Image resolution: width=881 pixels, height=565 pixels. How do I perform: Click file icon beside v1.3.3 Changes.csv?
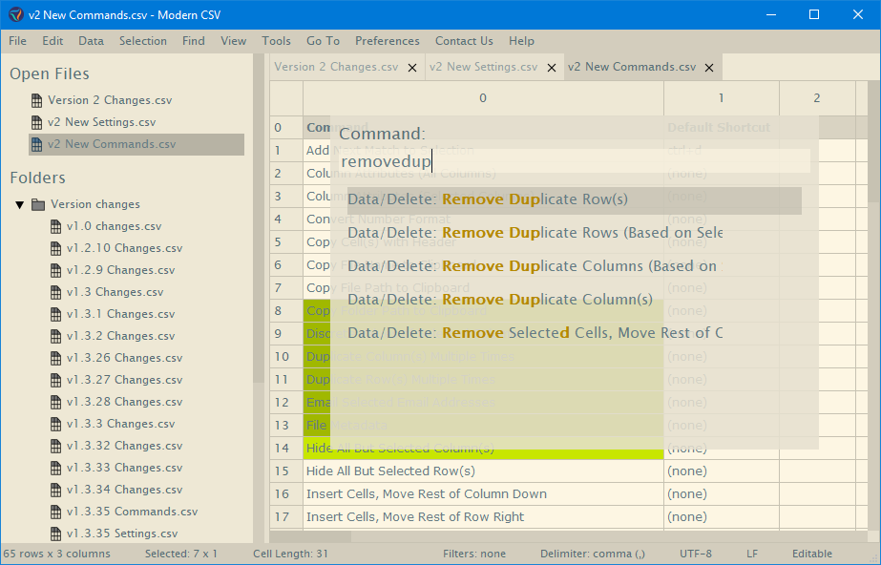55,424
